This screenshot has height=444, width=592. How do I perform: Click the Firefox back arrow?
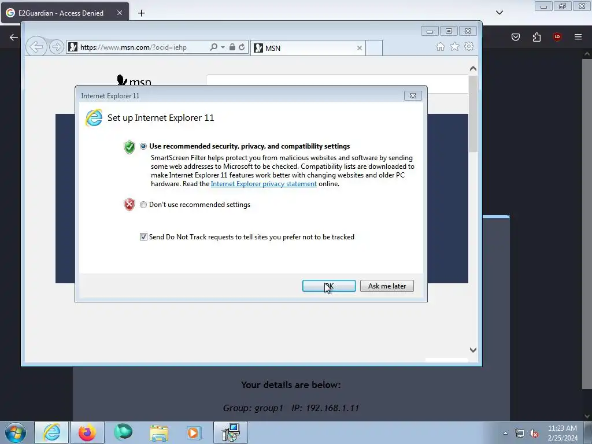click(14, 37)
